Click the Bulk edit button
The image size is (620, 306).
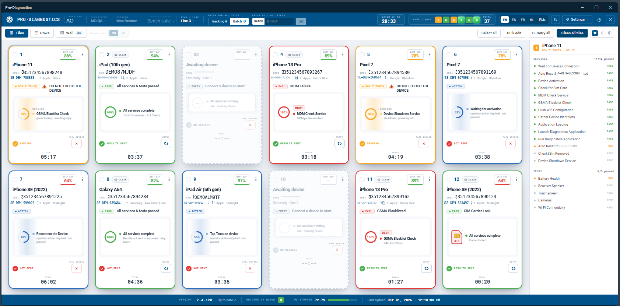point(514,33)
